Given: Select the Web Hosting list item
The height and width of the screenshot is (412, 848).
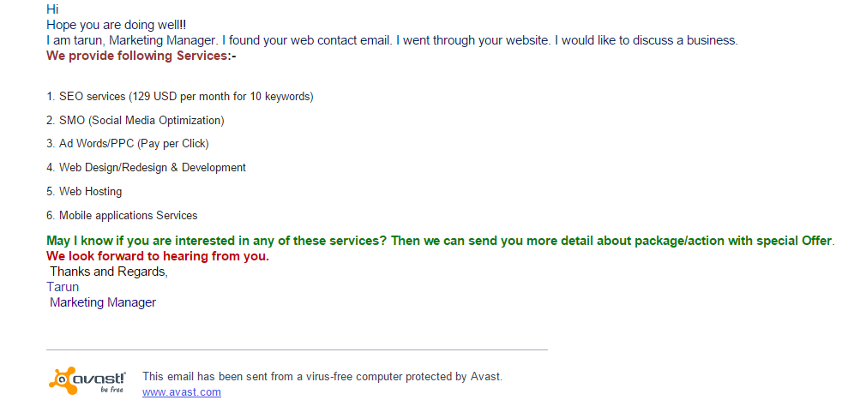Looking at the screenshot, I should [x=84, y=191].
